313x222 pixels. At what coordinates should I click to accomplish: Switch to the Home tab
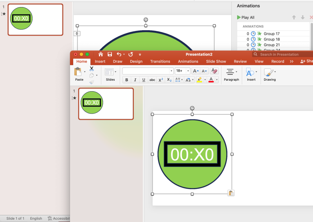point(82,61)
